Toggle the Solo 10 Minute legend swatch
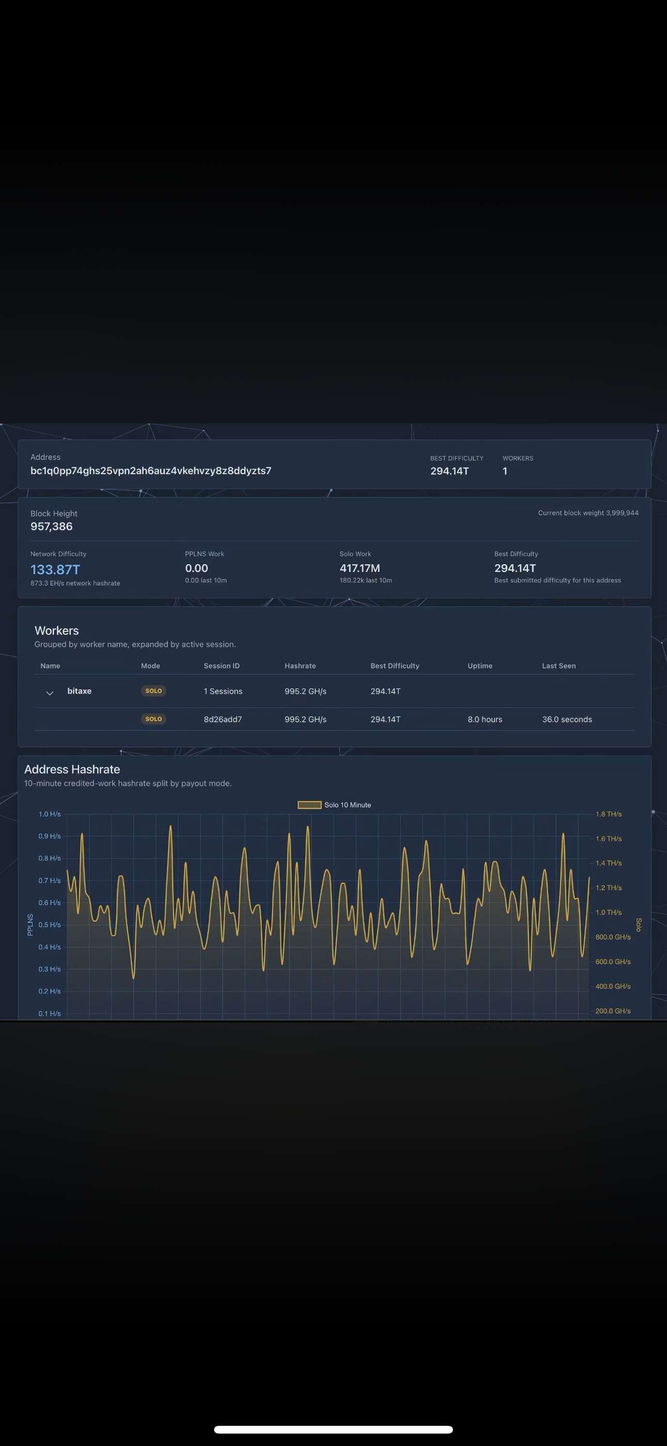This screenshot has height=1446, width=667. click(x=309, y=804)
